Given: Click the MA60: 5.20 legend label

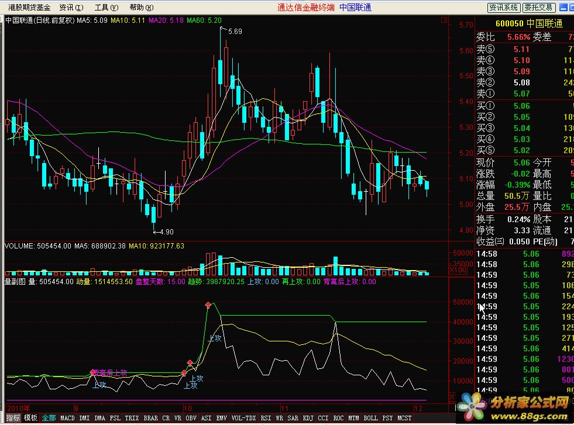Looking at the screenshot, I should coord(204,20).
